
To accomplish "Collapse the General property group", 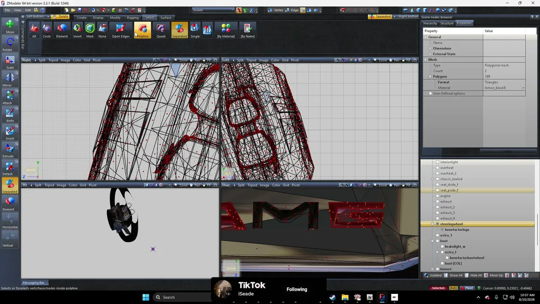I will coord(426,37).
